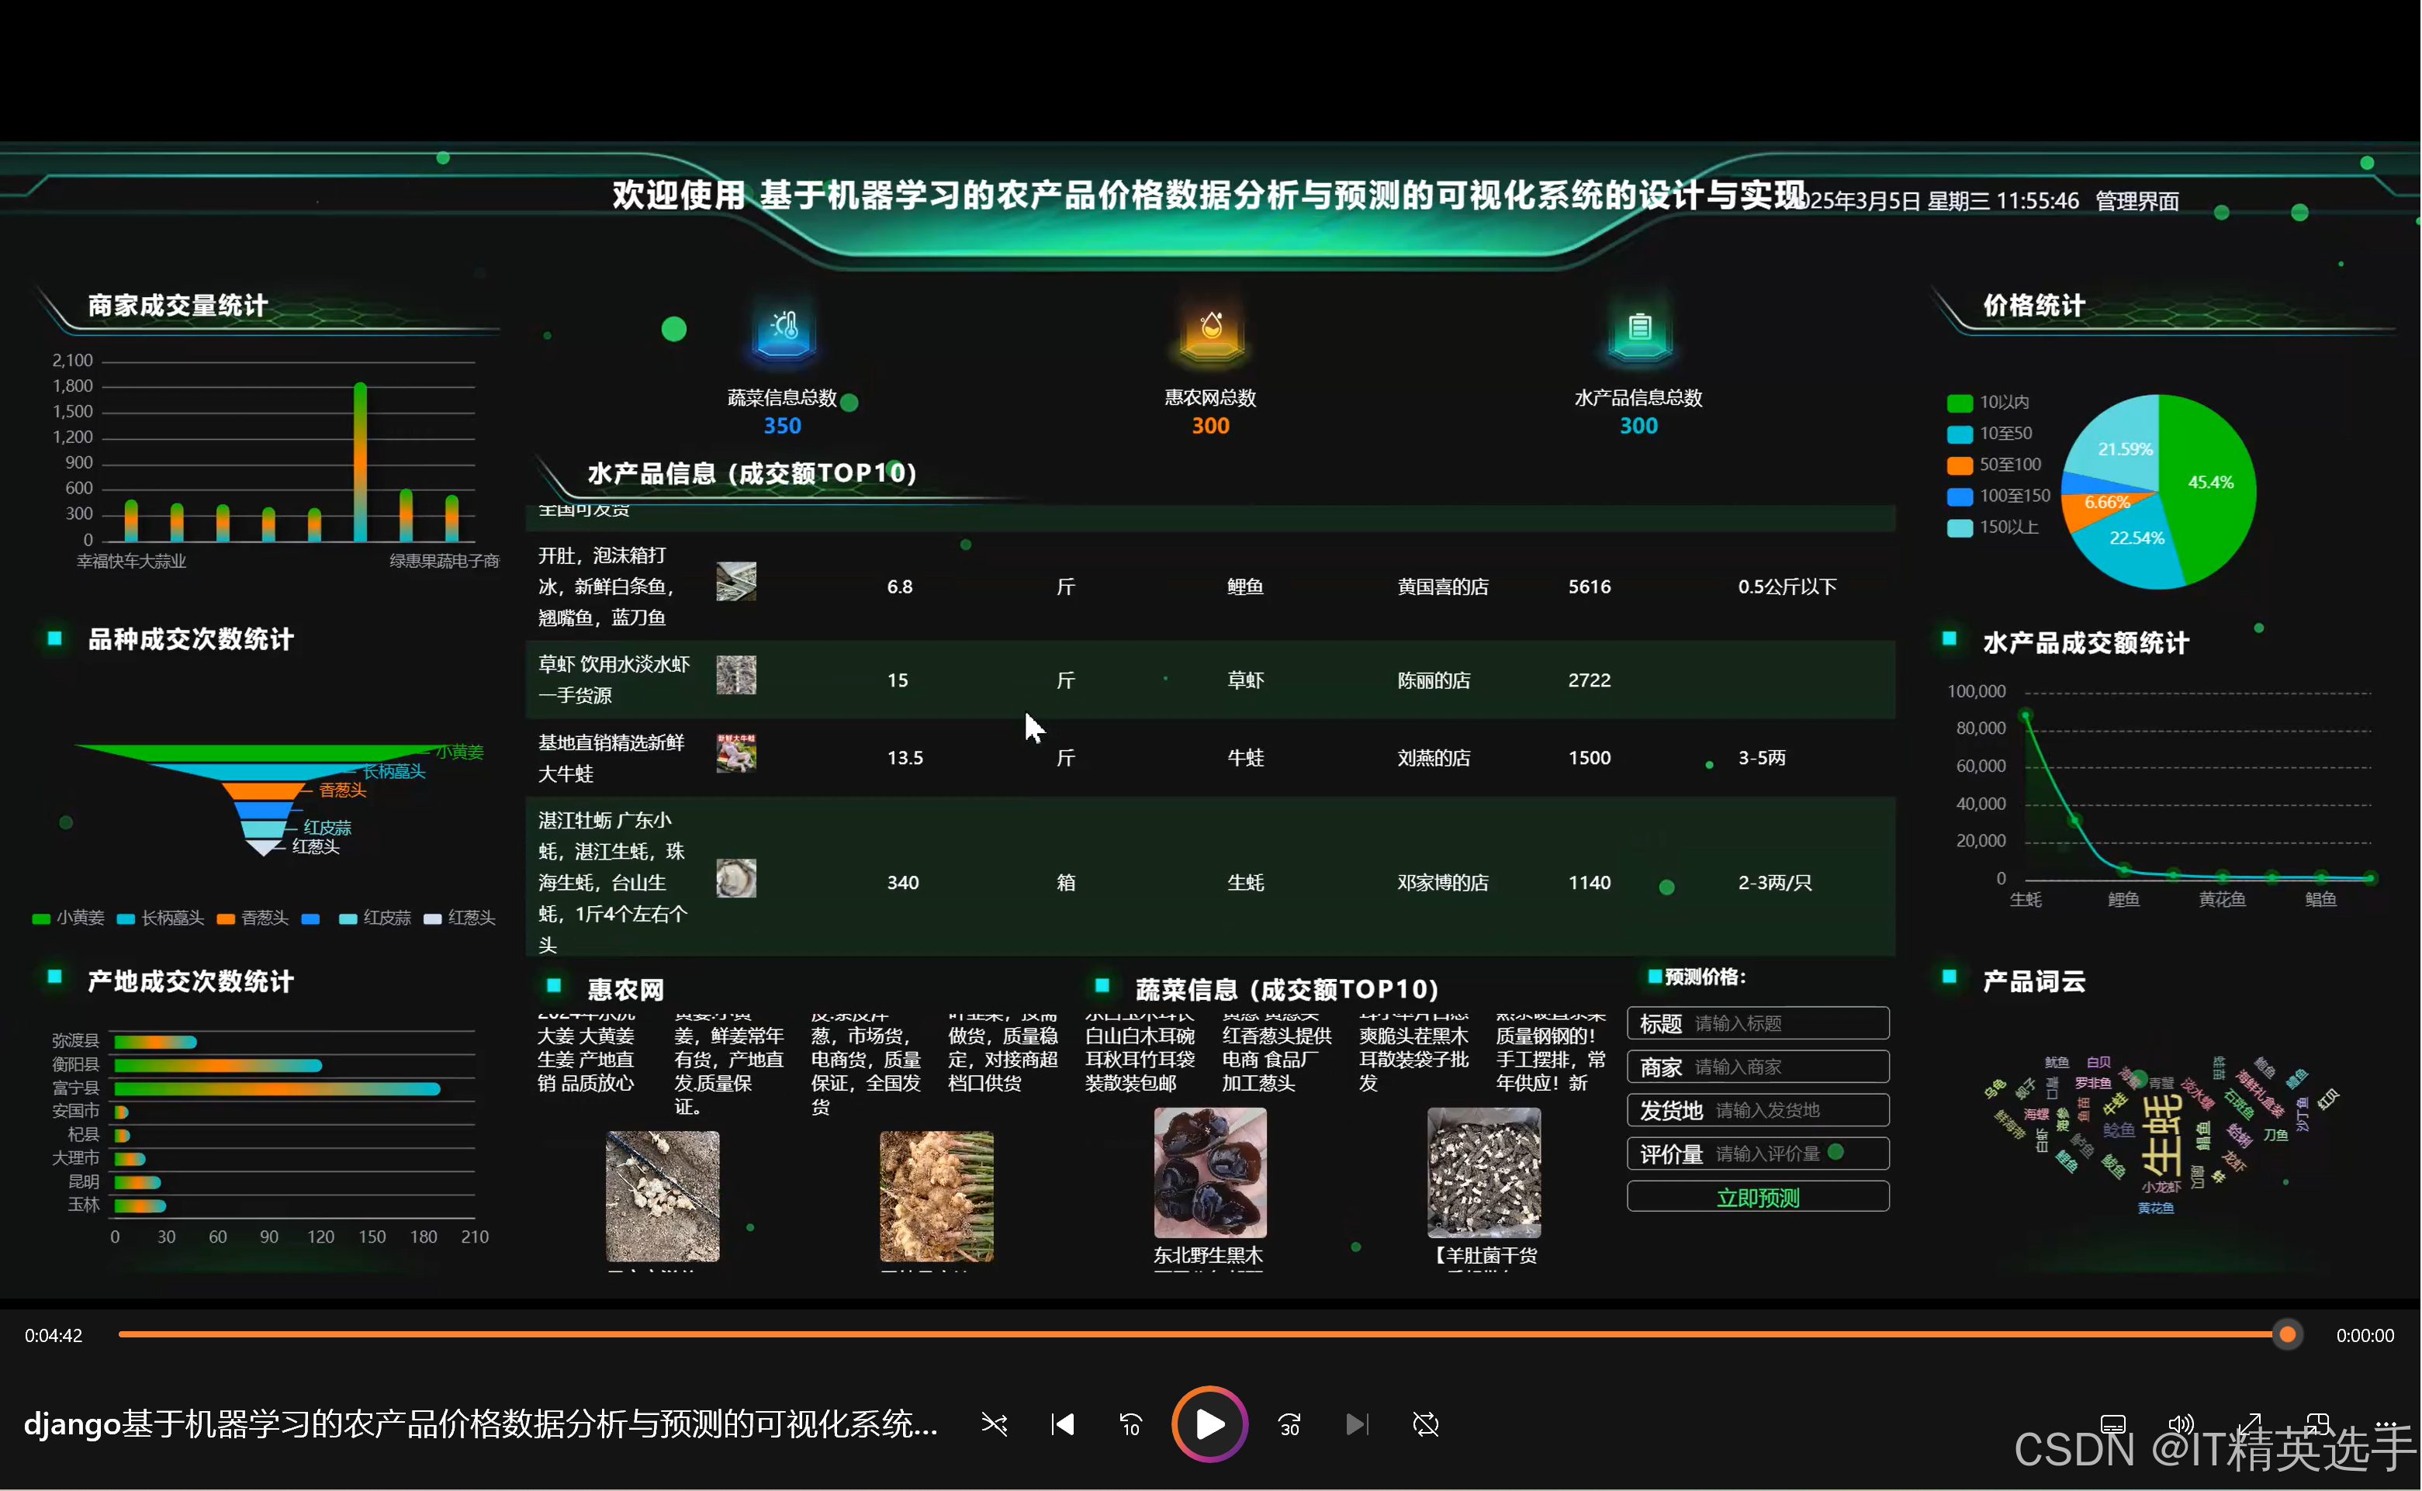Click the 立即预测 button
2422x1491 pixels.
pos(1757,1197)
